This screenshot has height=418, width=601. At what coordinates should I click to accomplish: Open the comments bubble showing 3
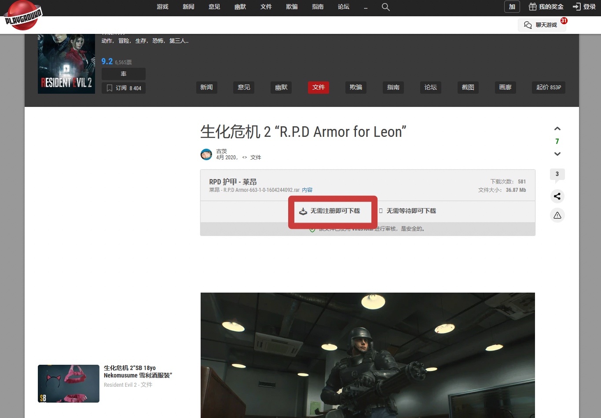(557, 175)
